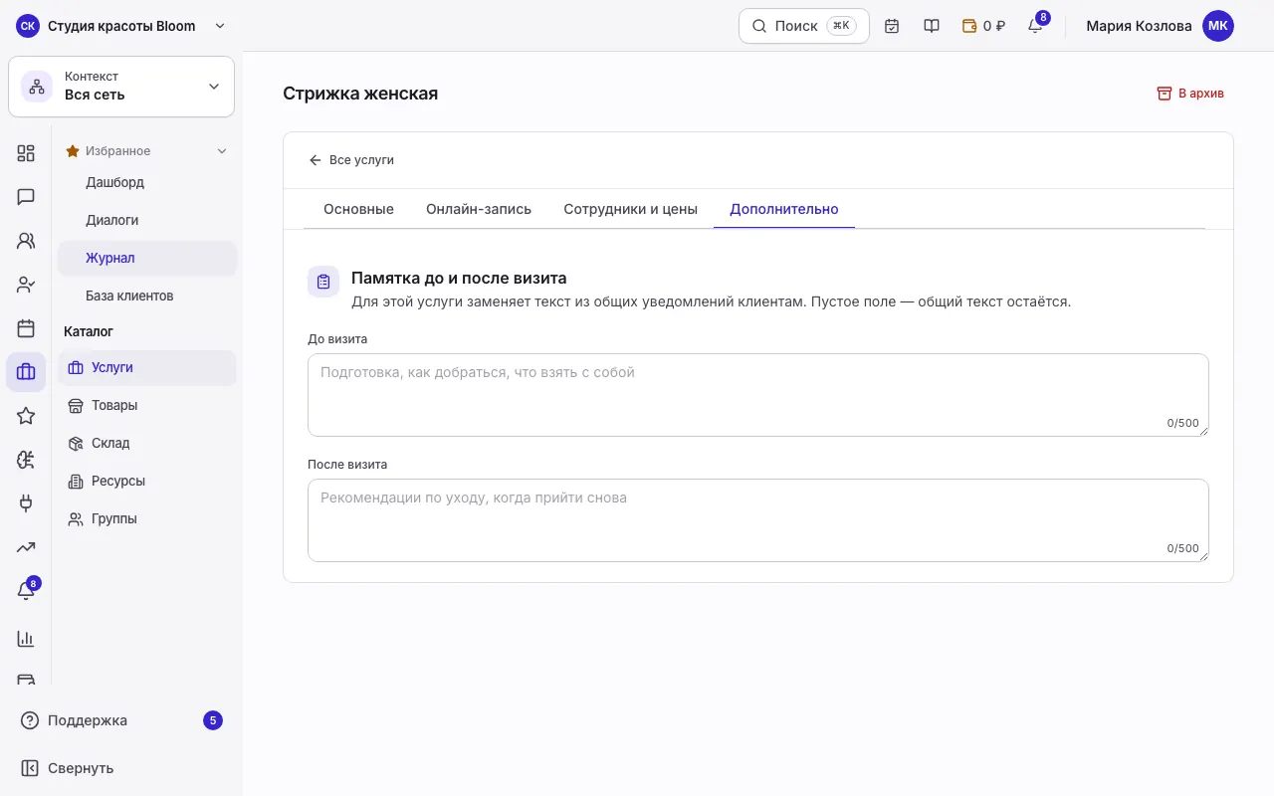This screenshot has width=1274, height=796.
Task: Open the top bar notifications bell
Action: (1036, 26)
